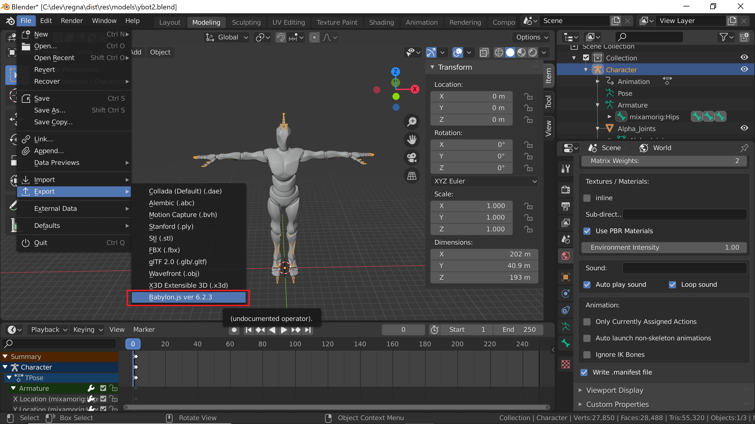Click the red X axis gizmo ball
The image size is (755, 424).
415,89
